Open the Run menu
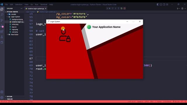187x105 pixels. [37, 5]
